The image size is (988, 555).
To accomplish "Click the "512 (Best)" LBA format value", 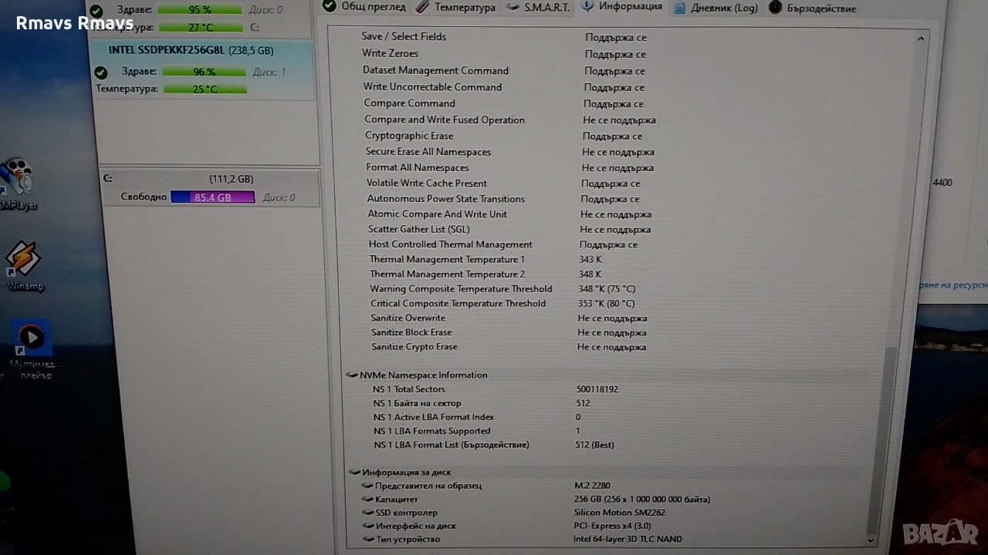I will click(594, 445).
